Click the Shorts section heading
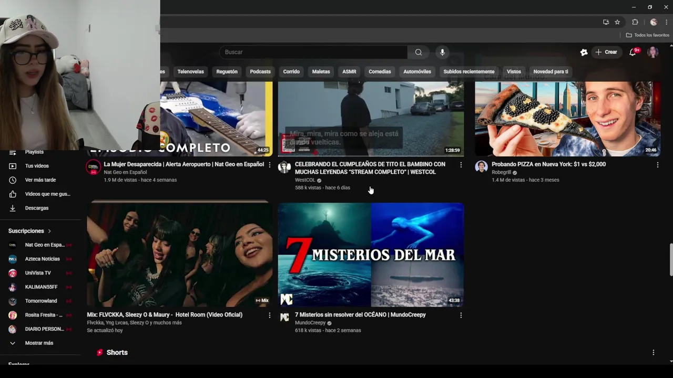Screen dimensions: 673x378 [117, 352]
